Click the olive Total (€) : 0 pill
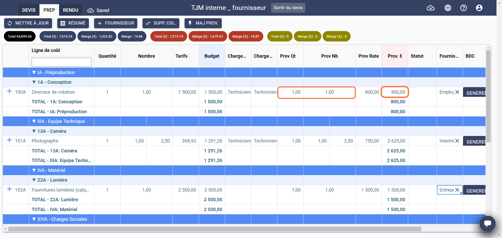Image resolution: width=502 pixels, height=238 pixels. tap(280, 36)
